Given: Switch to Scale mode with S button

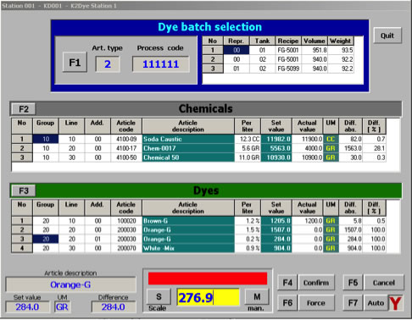Looking at the screenshot, I should point(159,296).
